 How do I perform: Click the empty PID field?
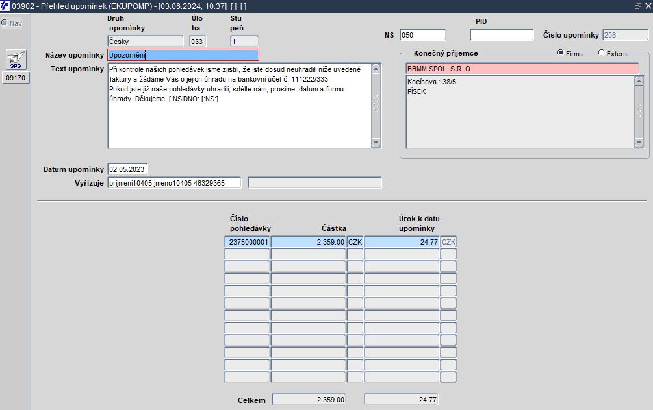502,35
